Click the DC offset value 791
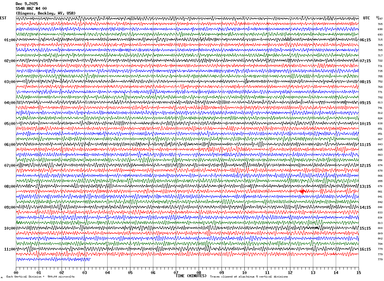This screenshot has width=384, height=281. point(380,108)
